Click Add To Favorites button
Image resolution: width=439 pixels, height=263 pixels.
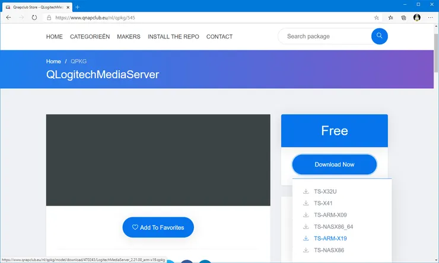(158, 227)
